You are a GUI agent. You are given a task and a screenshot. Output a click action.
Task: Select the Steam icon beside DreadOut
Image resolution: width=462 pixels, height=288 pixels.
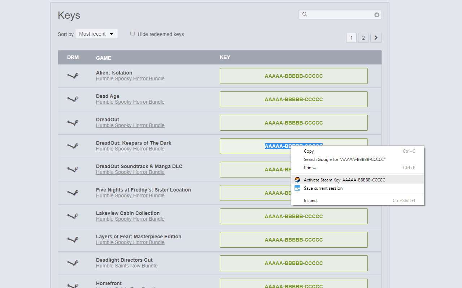[73, 122]
